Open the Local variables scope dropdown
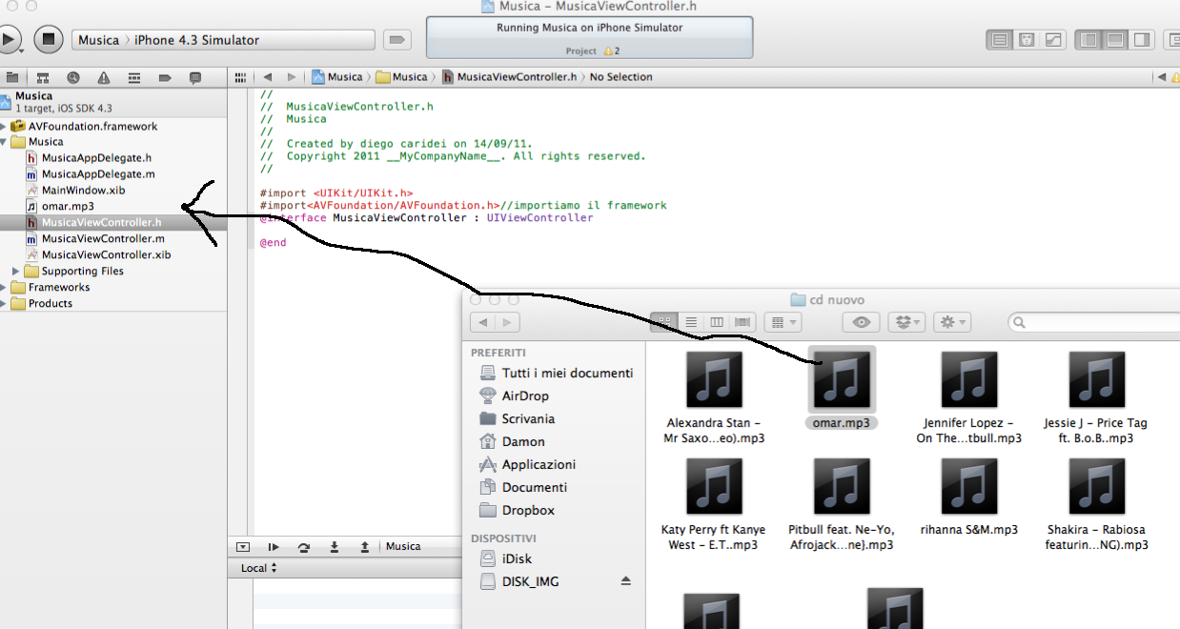 pyautogui.click(x=258, y=568)
